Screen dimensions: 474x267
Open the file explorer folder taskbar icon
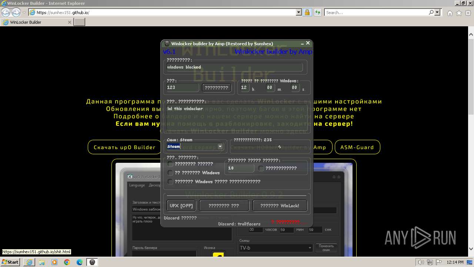click(42, 262)
